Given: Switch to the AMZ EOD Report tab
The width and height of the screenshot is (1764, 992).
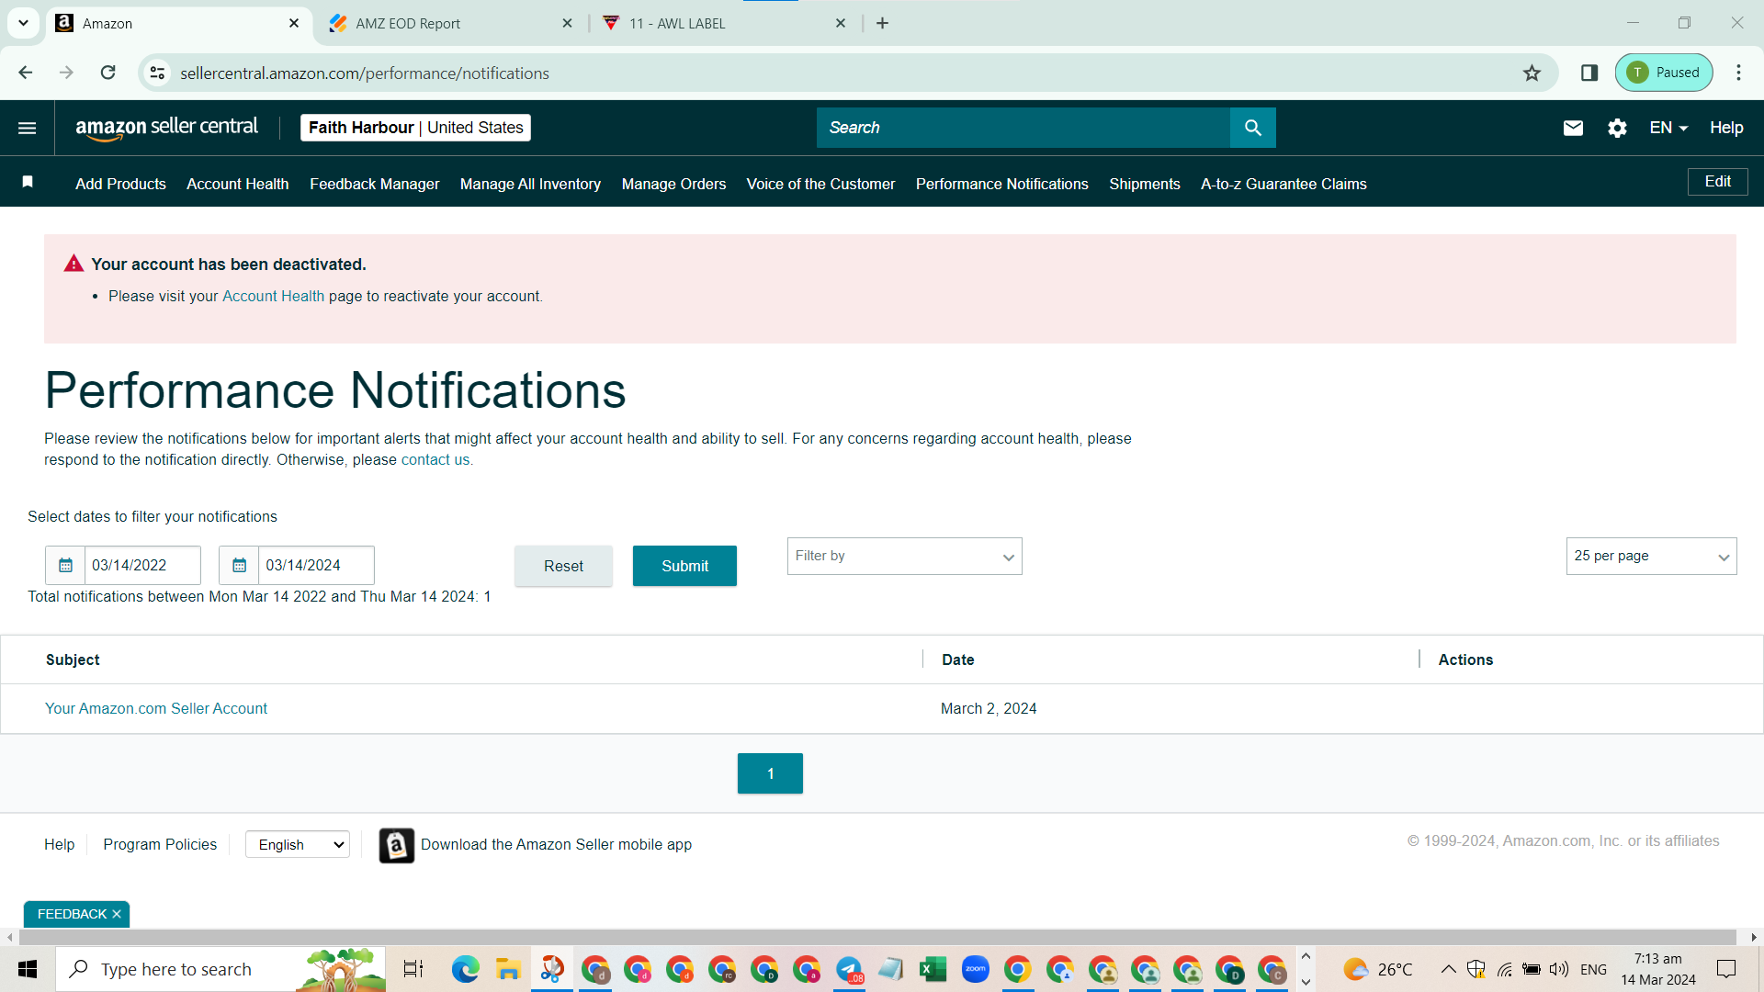Looking at the screenshot, I should click(x=450, y=23).
